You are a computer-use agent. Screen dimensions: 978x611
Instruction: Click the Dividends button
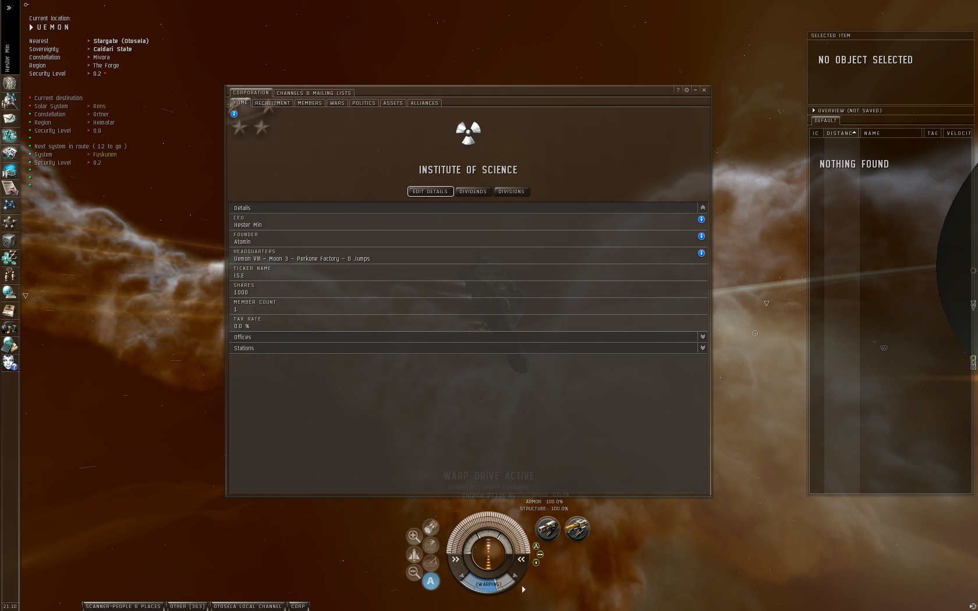(473, 191)
